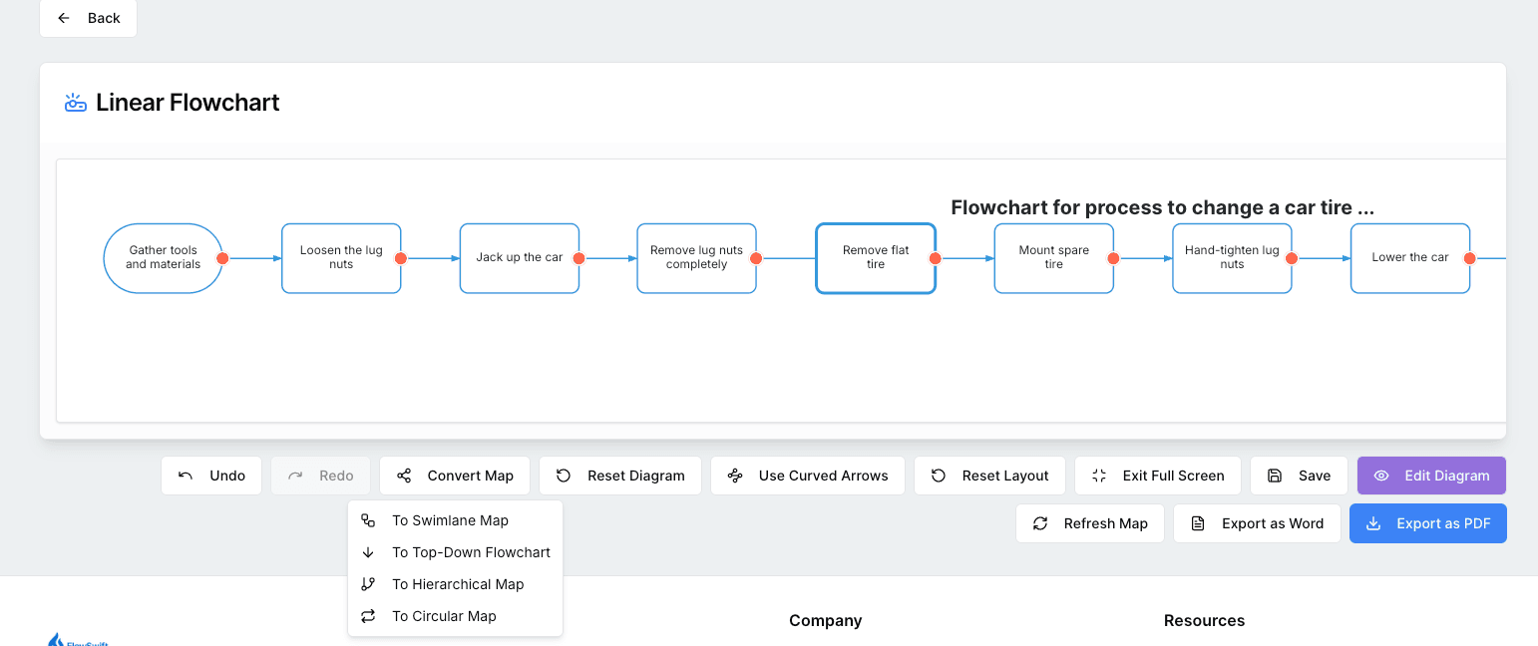This screenshot has height=646, width=1538.
Task: Toggle Use Curved Arrows
Action: tap(808, 476)
